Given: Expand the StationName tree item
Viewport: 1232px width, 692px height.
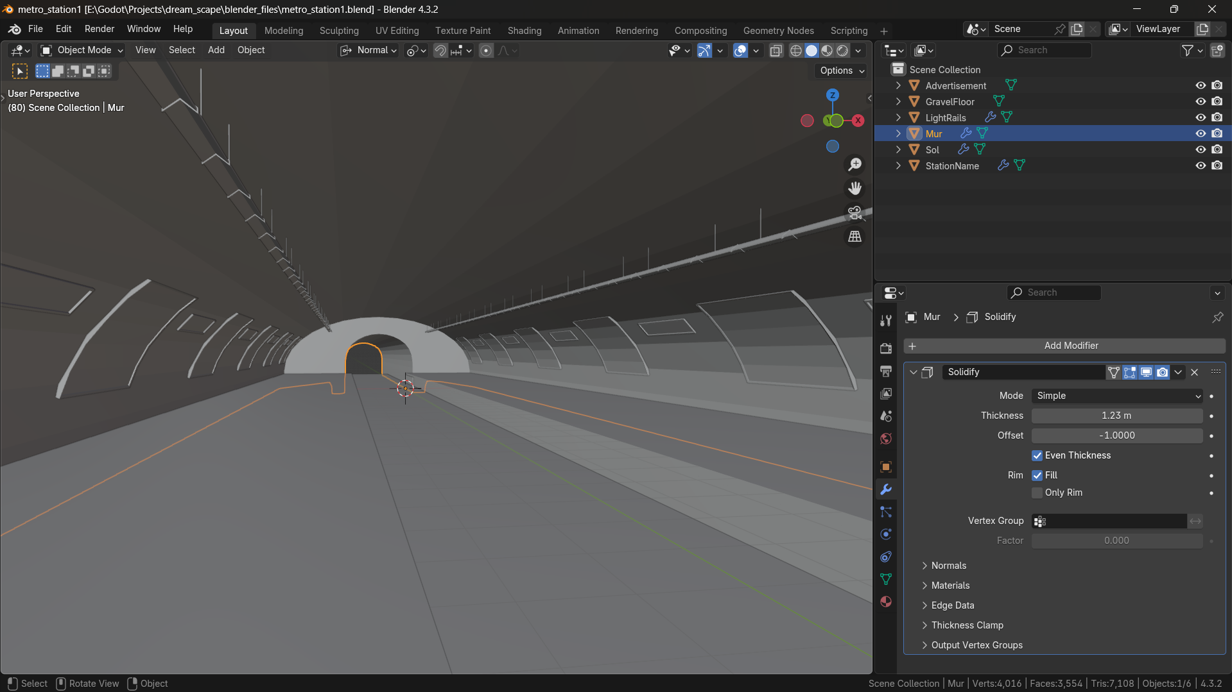Looking at the screenshot, I should click(x=898, y=165).
